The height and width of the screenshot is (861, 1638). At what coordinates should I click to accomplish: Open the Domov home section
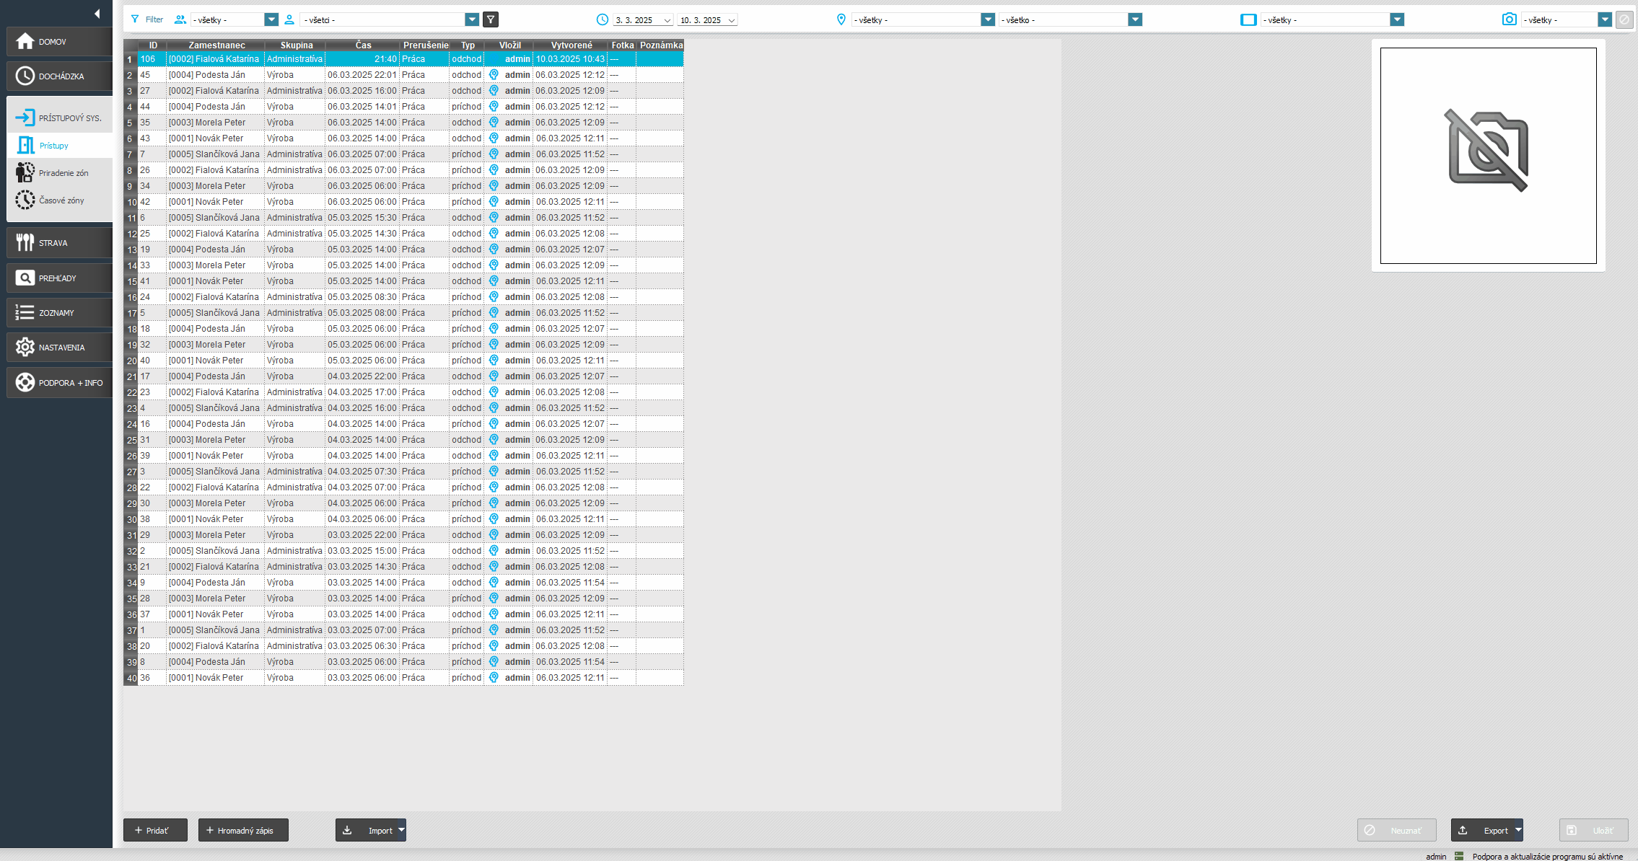click(x=59, y=42)
